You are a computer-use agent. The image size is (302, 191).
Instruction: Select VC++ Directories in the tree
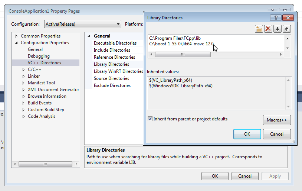click(45, 63)
